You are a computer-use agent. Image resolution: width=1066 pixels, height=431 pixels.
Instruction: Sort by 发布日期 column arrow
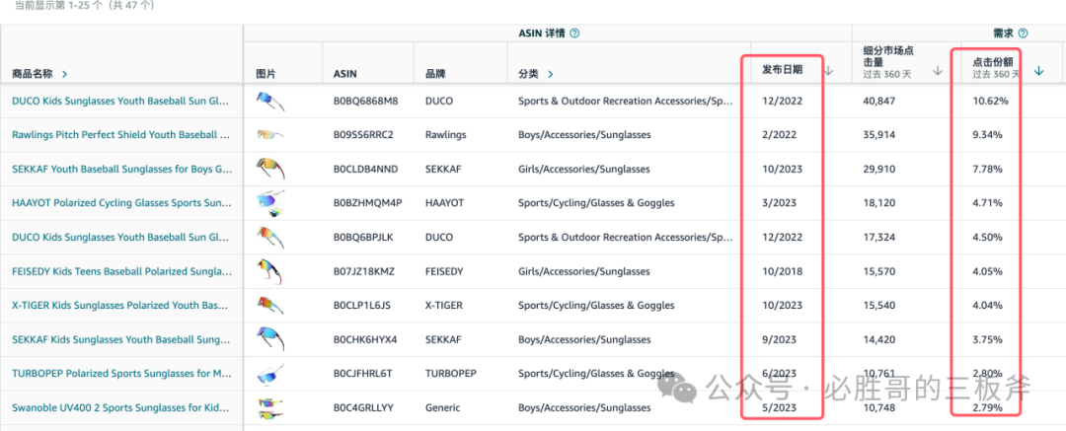829,70
